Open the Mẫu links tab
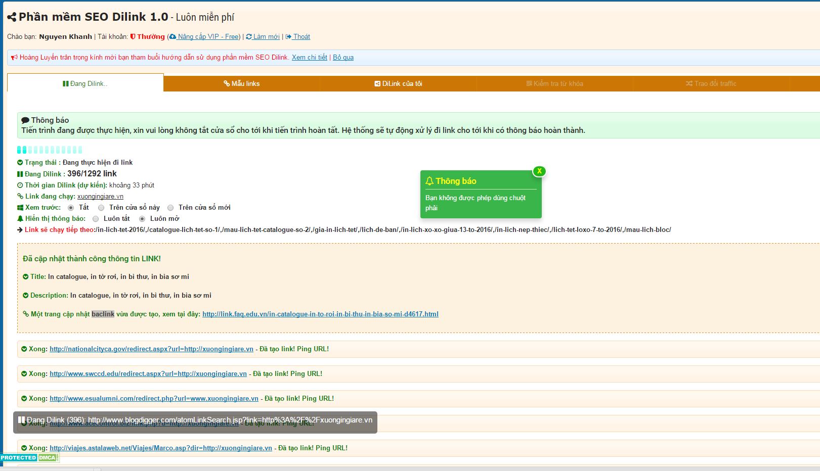Screen dimensions: 820x471 (242, 83)
